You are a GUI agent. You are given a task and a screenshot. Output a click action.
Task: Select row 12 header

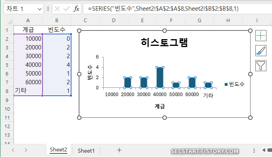pos(7,126)
